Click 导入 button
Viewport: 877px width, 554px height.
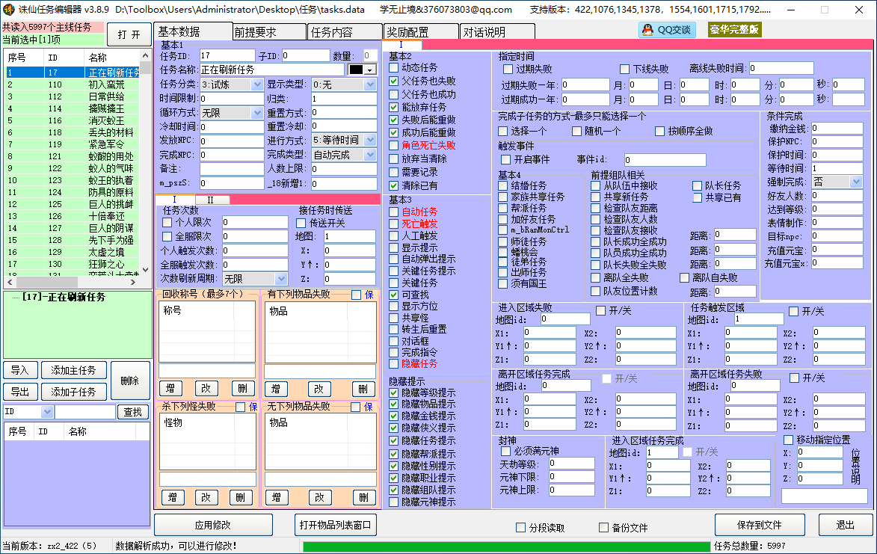20,371
